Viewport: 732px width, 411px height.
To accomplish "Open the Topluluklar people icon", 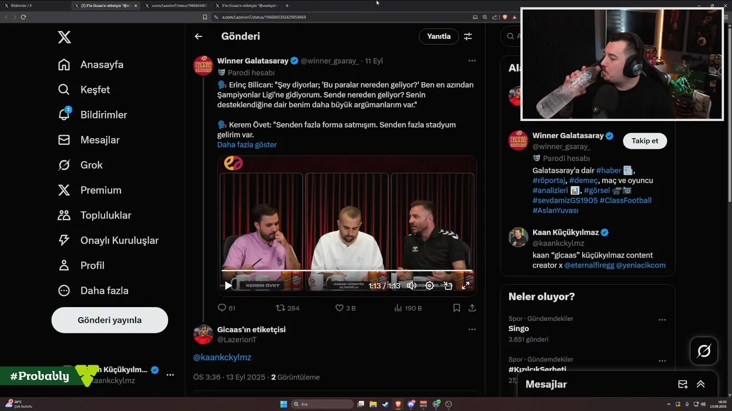I will (x=64, y=215).
